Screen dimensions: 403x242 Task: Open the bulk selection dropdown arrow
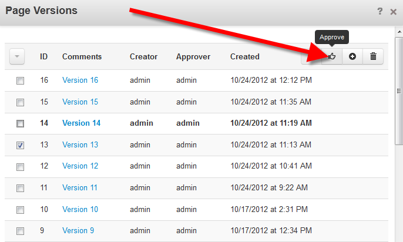[18, 57]
